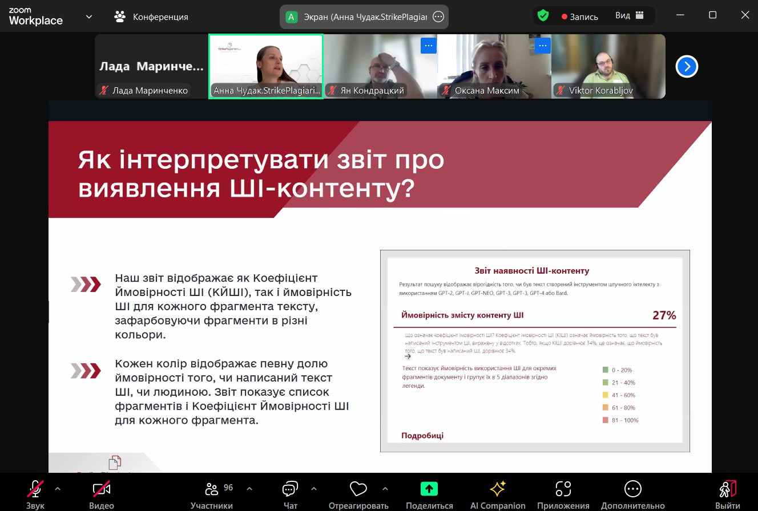Click the Звіт наявності ШІ-контенту report title
The image size is (758, 511).
[x=532, y=271]
